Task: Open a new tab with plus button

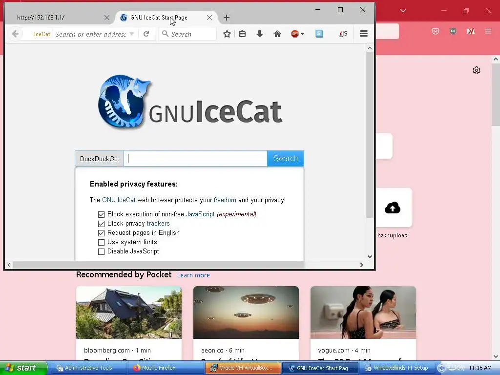Action: pos(227,18)
